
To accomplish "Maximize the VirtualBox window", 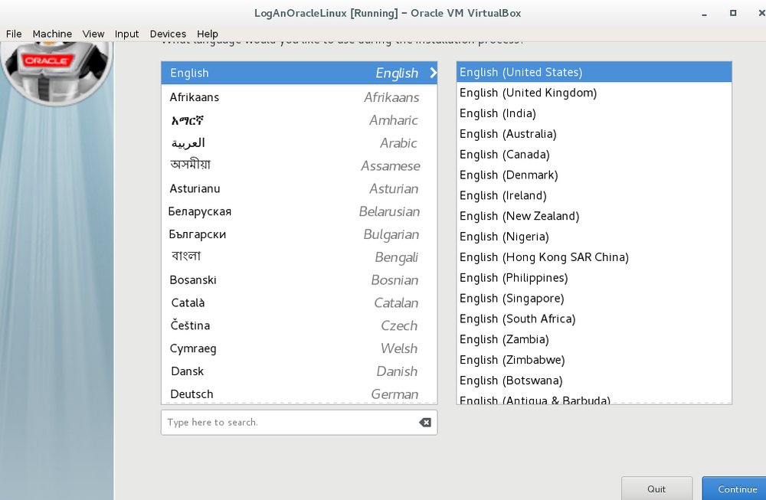I will (x=733, y=13).
